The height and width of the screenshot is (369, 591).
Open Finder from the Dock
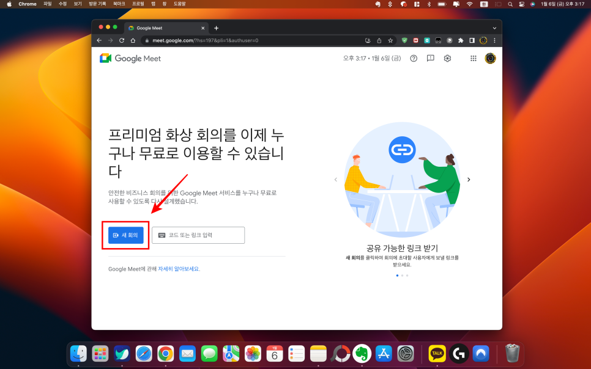point(78,354)
